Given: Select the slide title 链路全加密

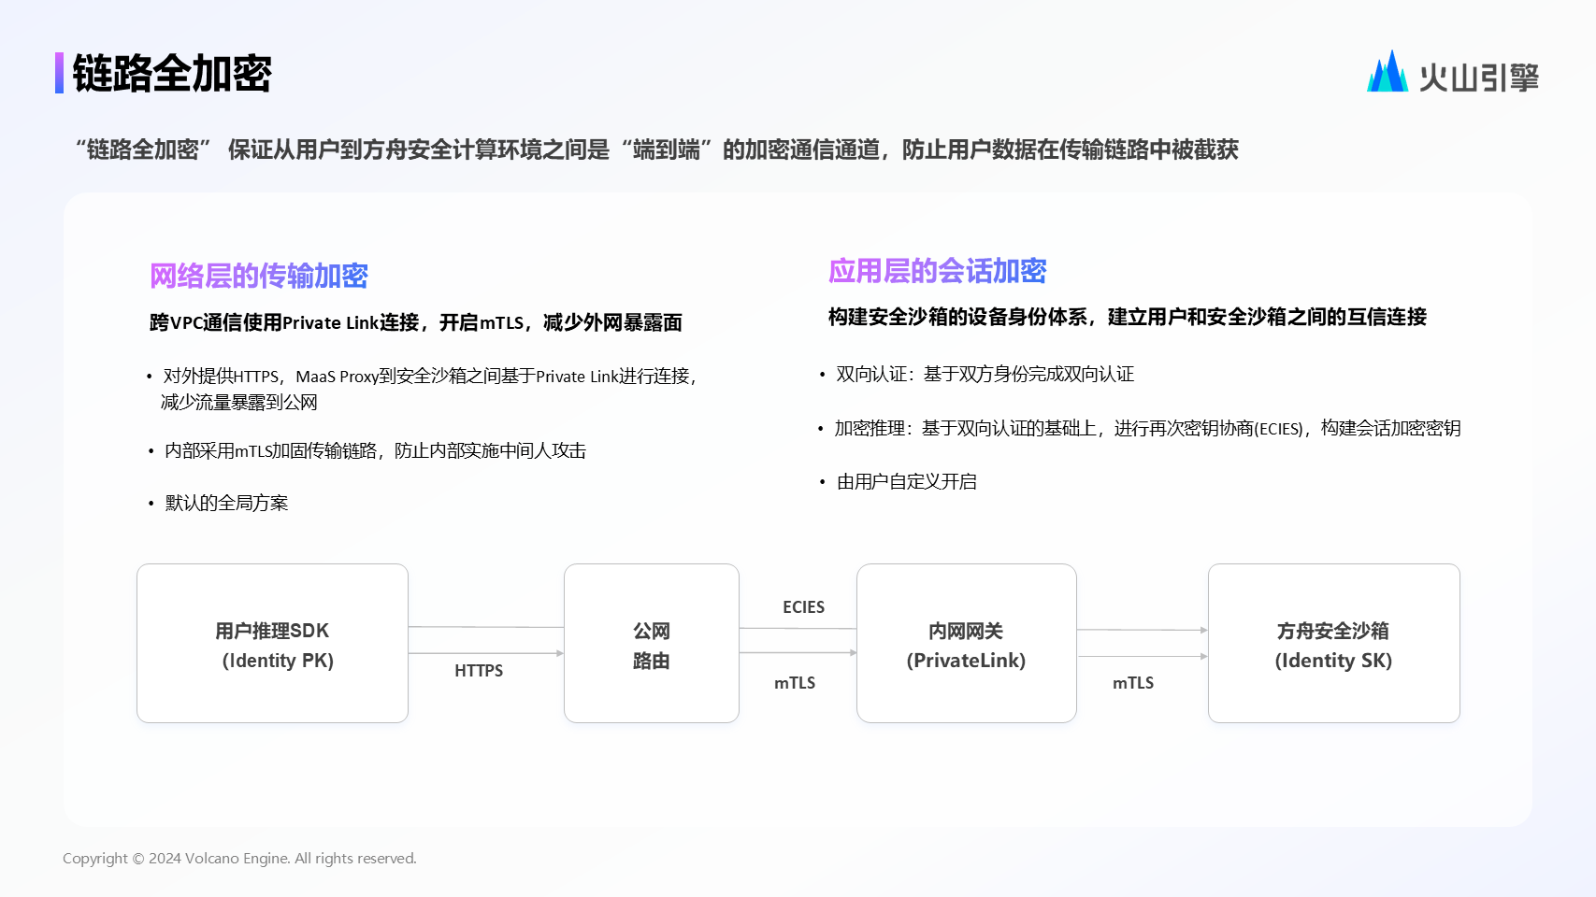Looking at the screenshot, I should pos(172,74).
